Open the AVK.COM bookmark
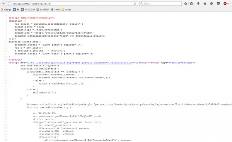 coord(28,10)
